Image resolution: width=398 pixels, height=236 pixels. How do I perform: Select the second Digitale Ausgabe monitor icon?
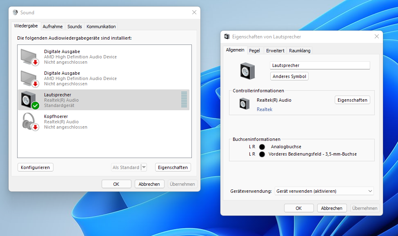pyautogui.click(x=30, y=79)
